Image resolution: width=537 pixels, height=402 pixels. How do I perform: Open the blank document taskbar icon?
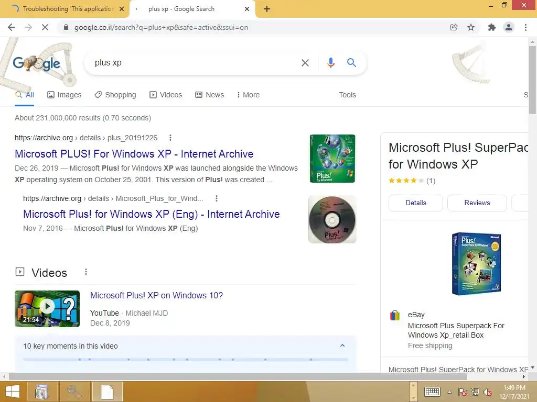pos(107,392)
